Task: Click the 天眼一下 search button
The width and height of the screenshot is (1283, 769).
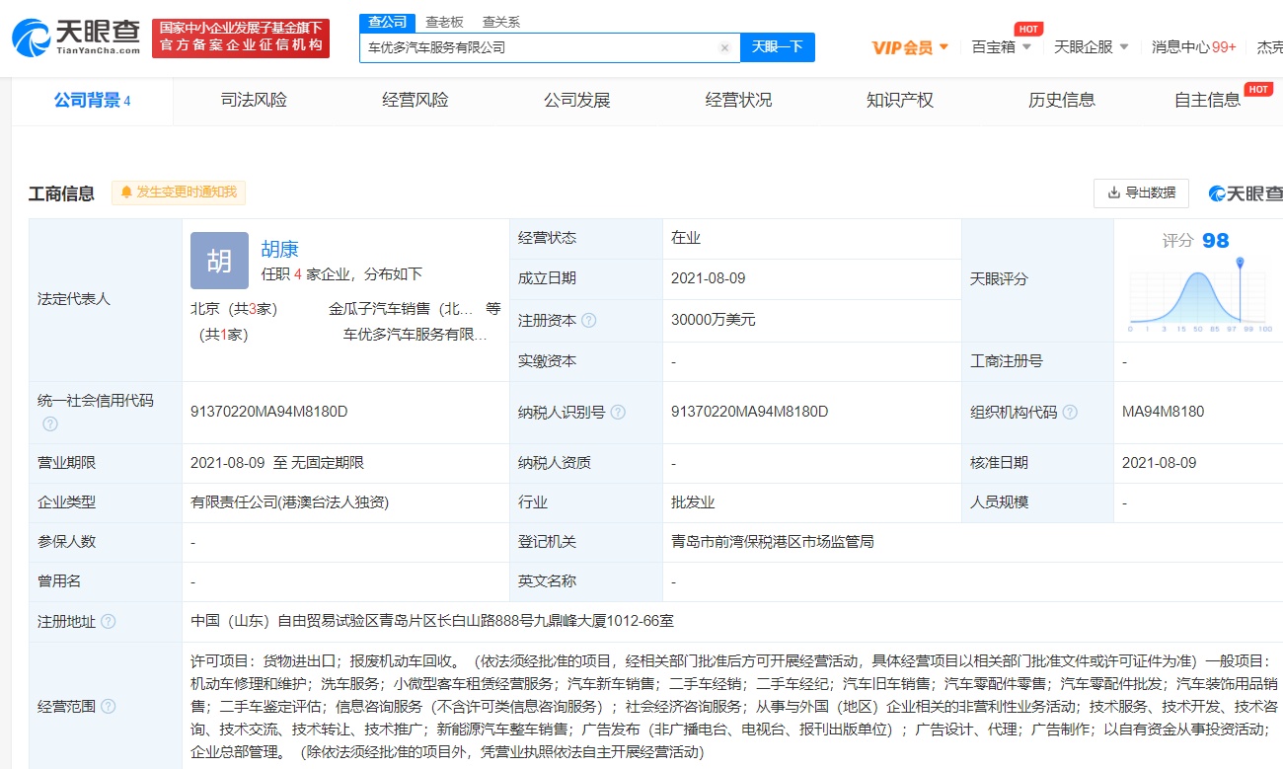Action: pos(778,46)
